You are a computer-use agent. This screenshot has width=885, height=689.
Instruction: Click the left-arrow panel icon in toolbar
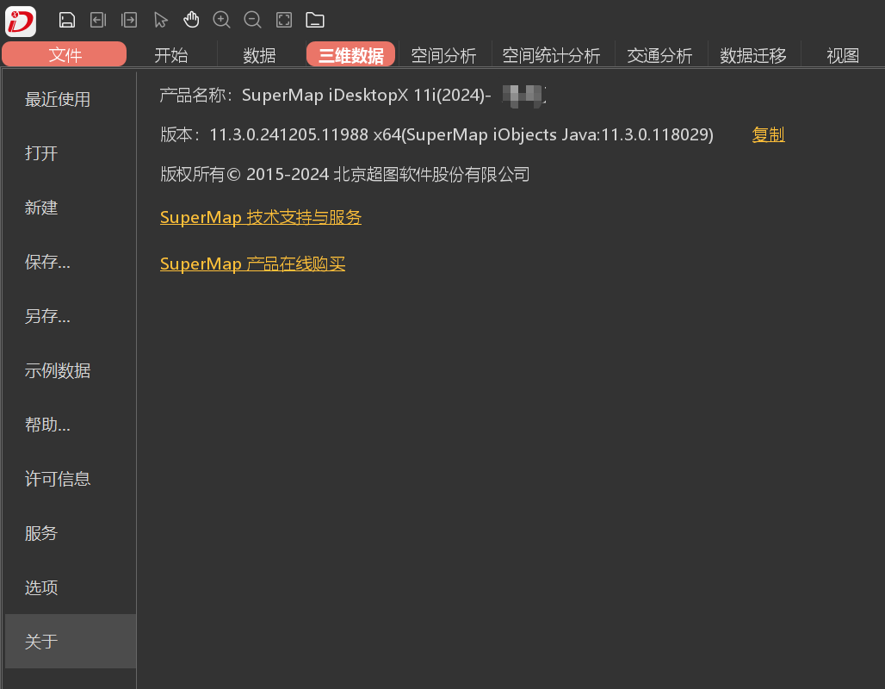point(98,20)
